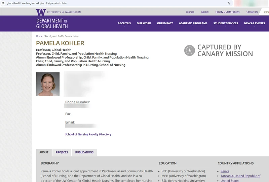Switch to the About tab
This screenshot has width=269, height=182.
pos(44,152)
